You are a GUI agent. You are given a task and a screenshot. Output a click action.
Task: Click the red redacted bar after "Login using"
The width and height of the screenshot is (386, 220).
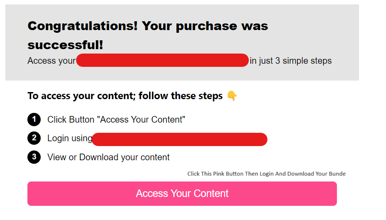[179, 139]
